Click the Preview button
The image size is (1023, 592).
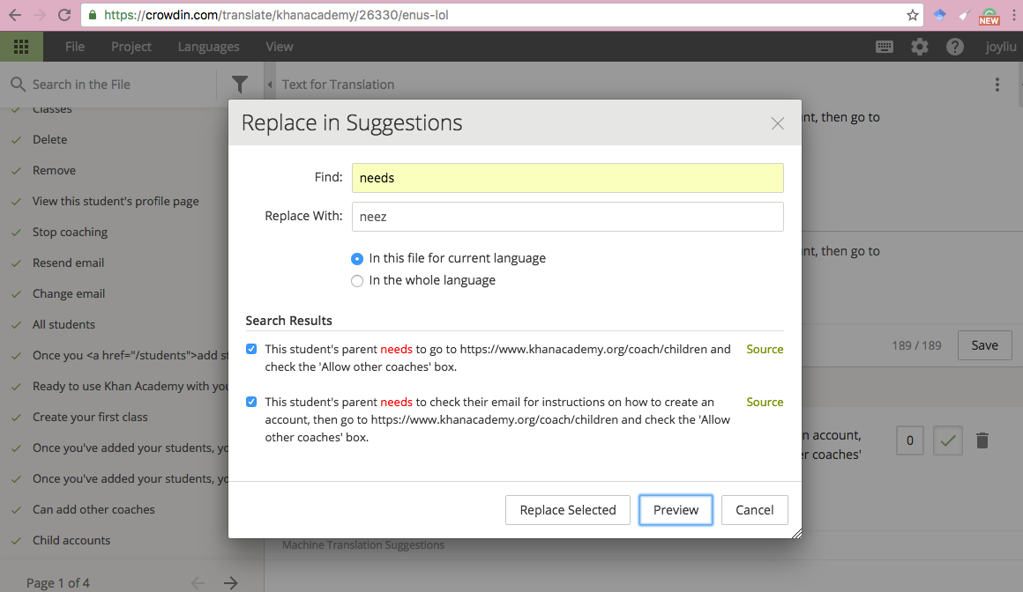[676, 510]
